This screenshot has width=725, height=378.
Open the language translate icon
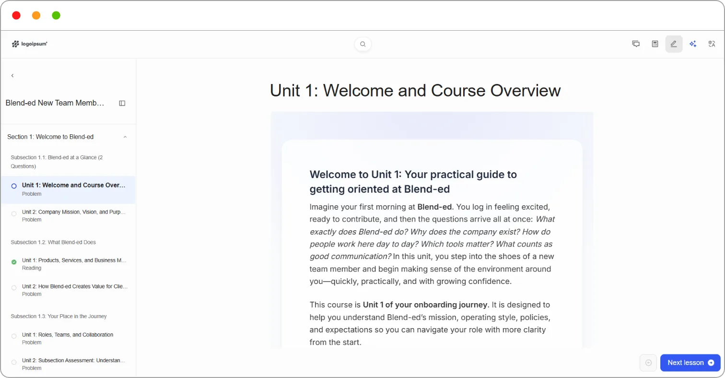coord(712,44)
